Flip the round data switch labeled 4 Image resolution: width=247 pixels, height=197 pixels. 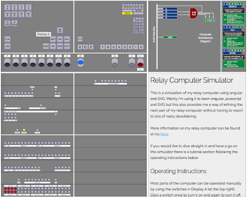[33, 62]
